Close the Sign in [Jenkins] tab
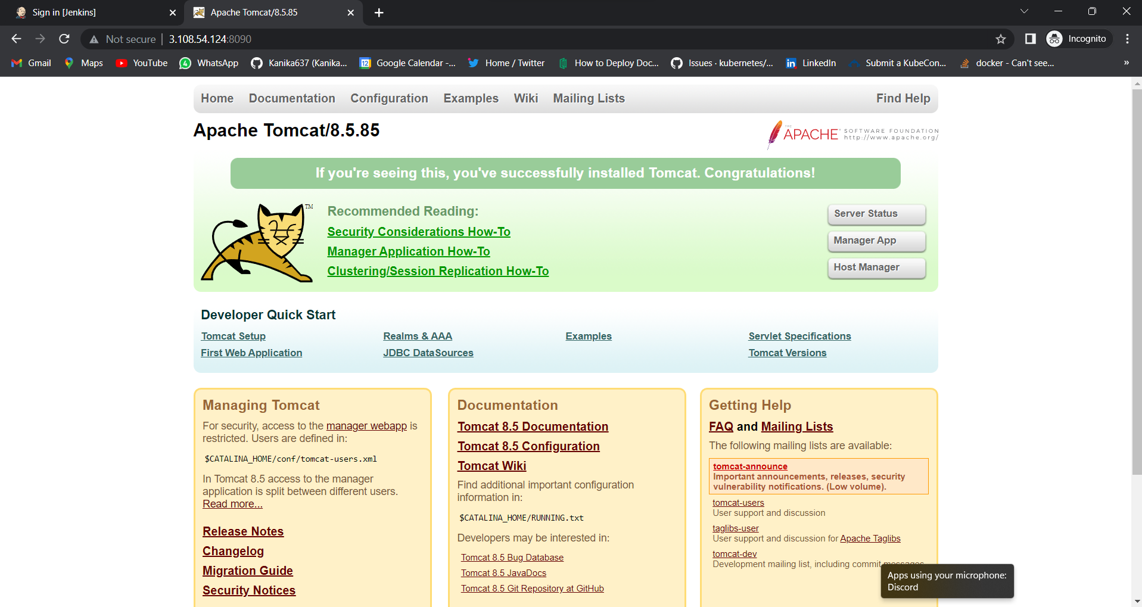This screenshot has width=1142, height=607. (x=173, y=13)
